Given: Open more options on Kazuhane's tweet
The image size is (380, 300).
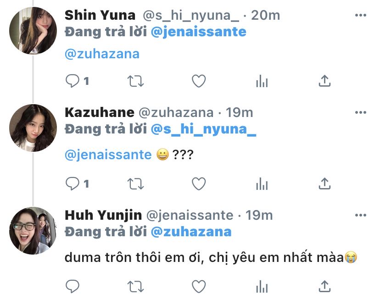Looking at the screenshot, I should tap(361, 113).
